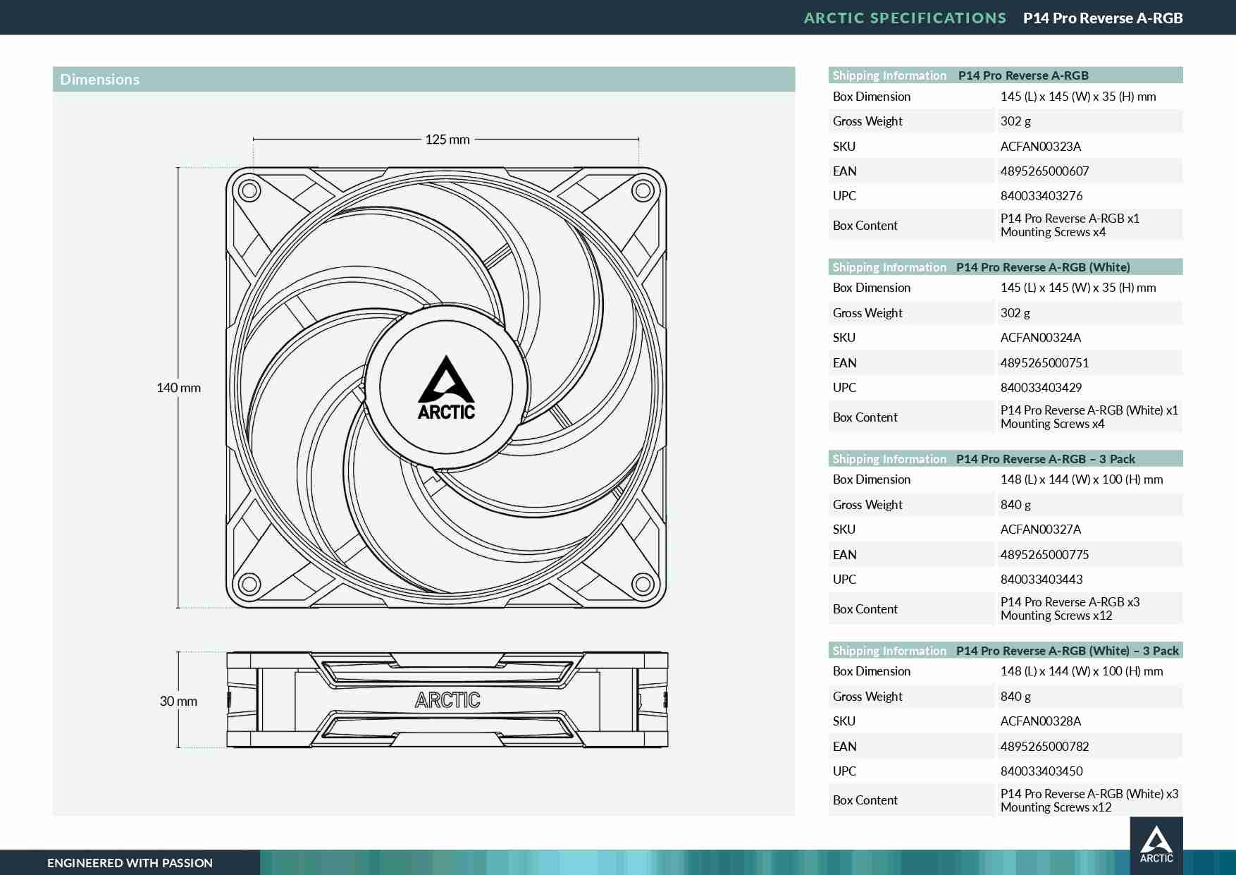This screenshot has width=1236, height=875.
Task: Click ARCTIC SPECIFICATIONS title text
Action: [905, 18]
